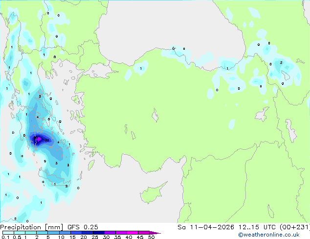Click the 25–30 mm dark navy swatch
310x239 pixels.
(x=98, y=233)
